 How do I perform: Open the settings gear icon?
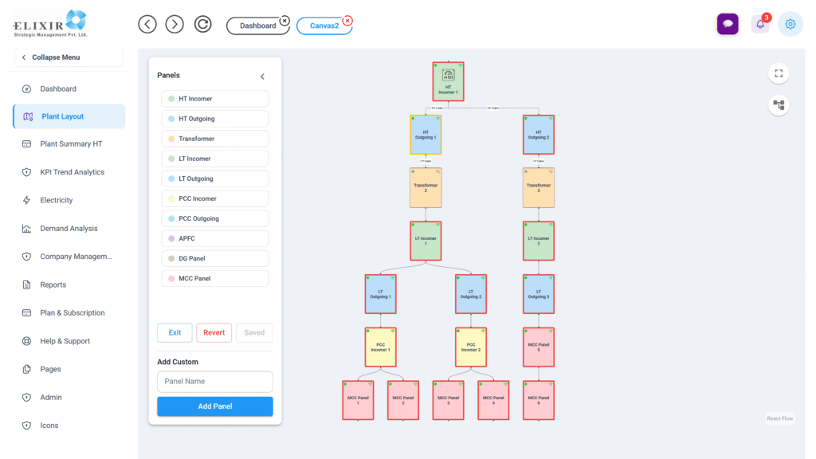pos(790,24)
